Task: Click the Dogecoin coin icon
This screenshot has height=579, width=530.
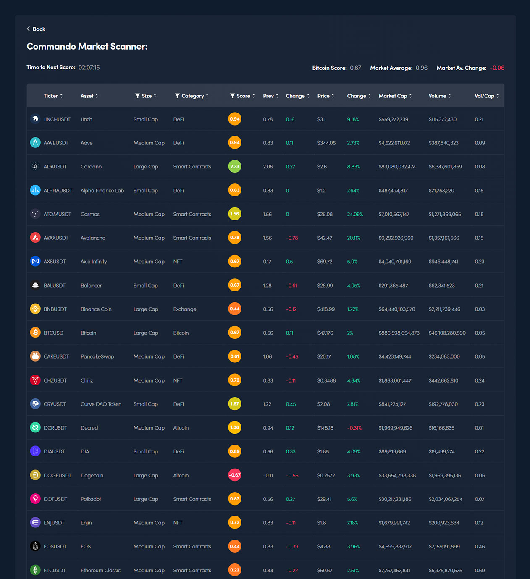Action: coord(35,475)
